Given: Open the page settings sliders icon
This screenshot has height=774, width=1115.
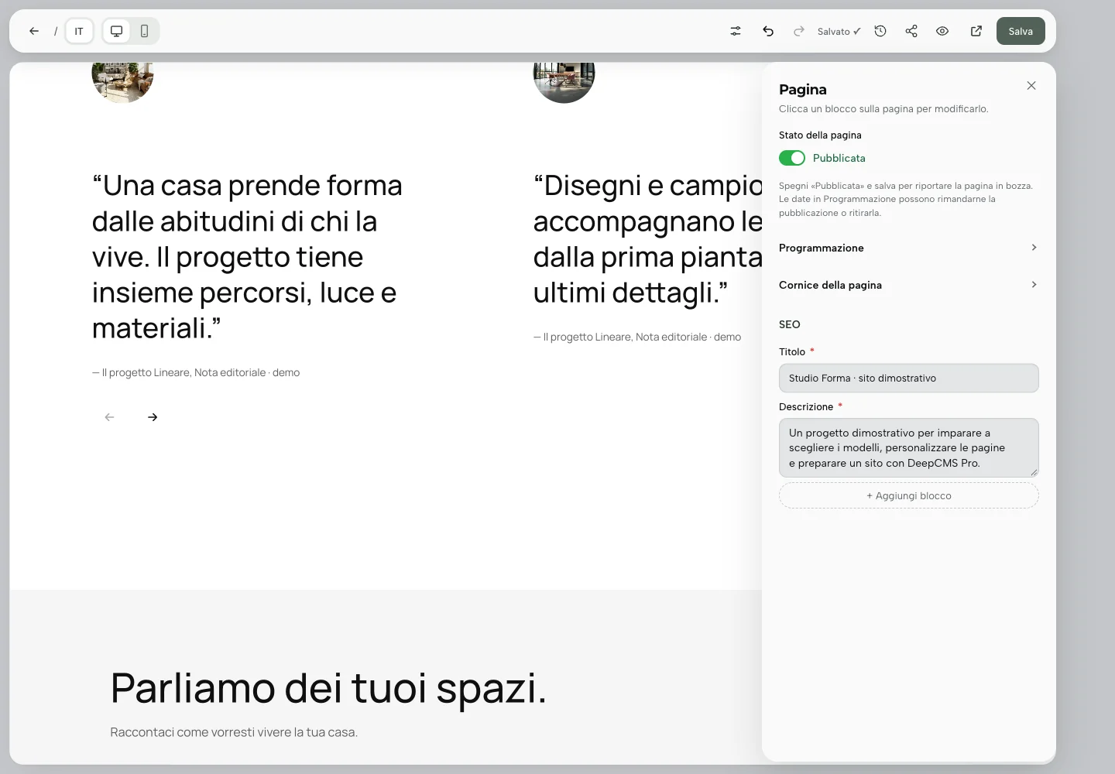Looking at the screenshot, I should 736,31.
